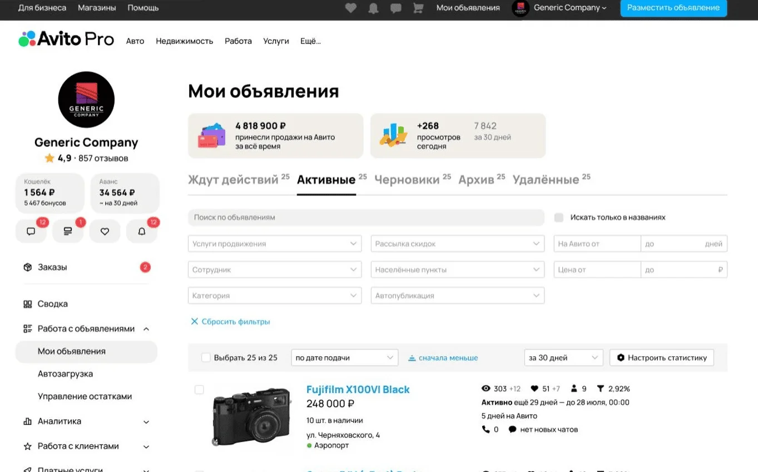Click the favorites heart icon in top bar
Screen dimensions: 758x472
[x=351, y=8]
